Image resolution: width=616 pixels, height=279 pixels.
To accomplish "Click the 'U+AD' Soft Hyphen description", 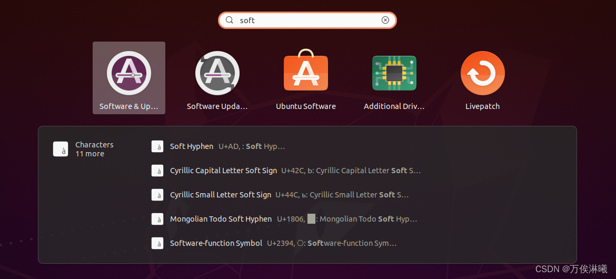I will pyautogui.click(x=252, y=146).
